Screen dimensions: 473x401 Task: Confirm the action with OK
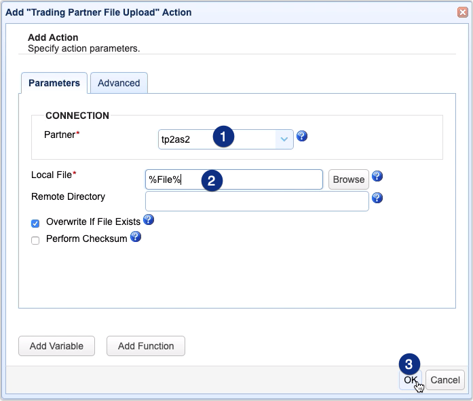[410, 380]
